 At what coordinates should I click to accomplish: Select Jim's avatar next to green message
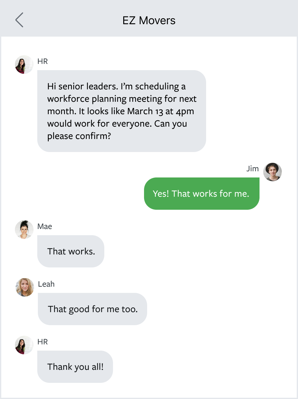coord(272,172)
